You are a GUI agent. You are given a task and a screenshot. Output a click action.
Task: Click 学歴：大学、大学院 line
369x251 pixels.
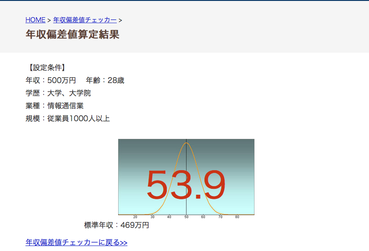tap(58, 93)
